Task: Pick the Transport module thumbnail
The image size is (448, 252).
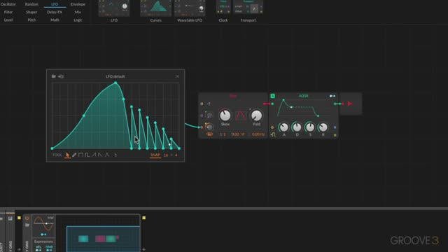Action: tap(248, 8)
